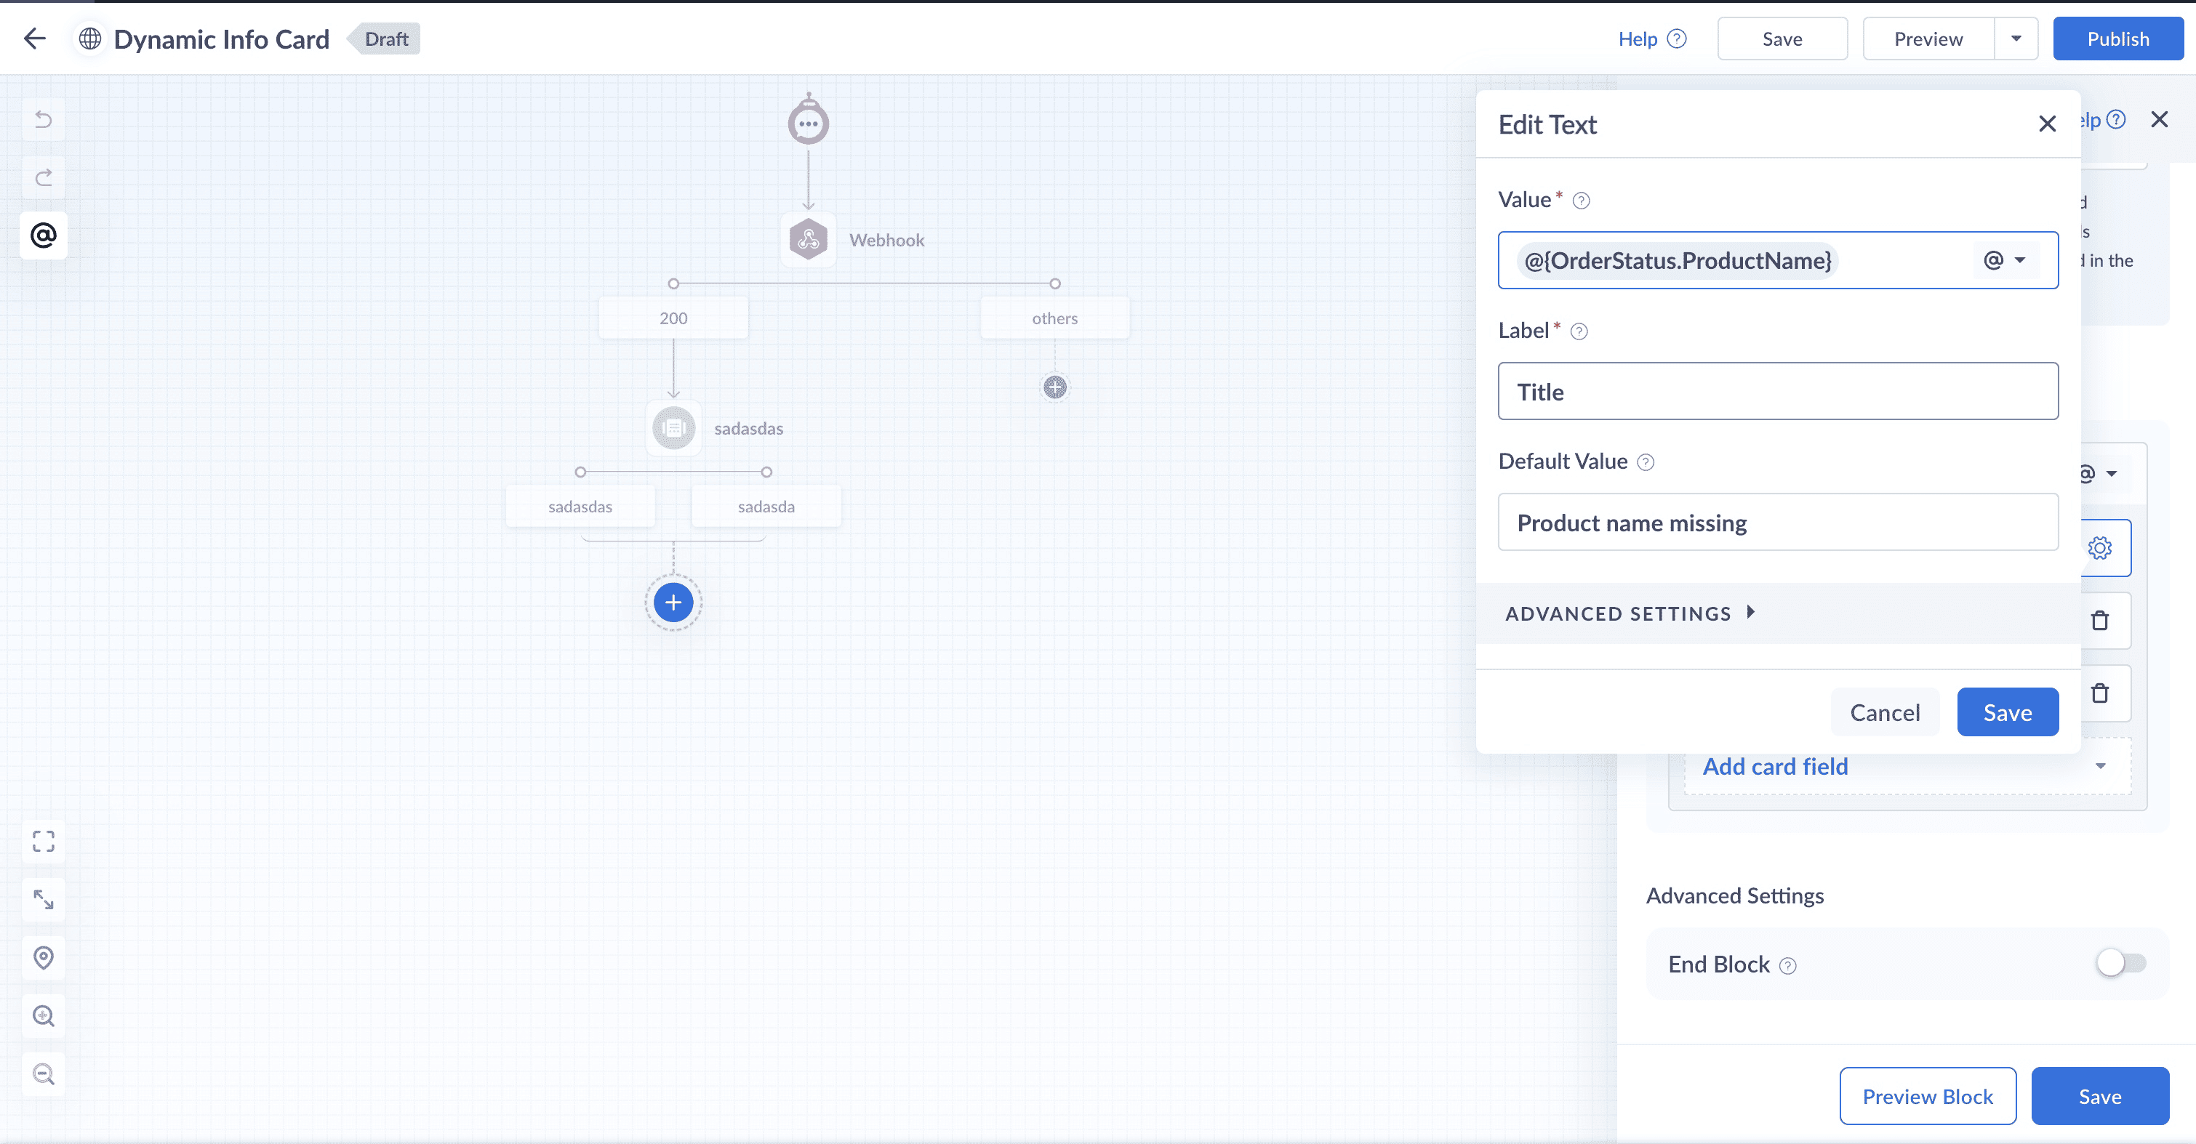
Task: Click the expand arrows icon
Action: [x=44, y=900]
